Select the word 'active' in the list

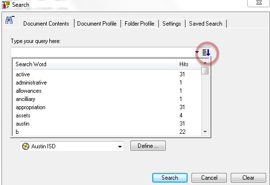(x=23, y=74)
